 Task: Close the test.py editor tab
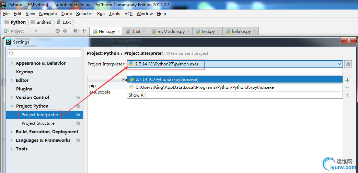coord(218,32)
